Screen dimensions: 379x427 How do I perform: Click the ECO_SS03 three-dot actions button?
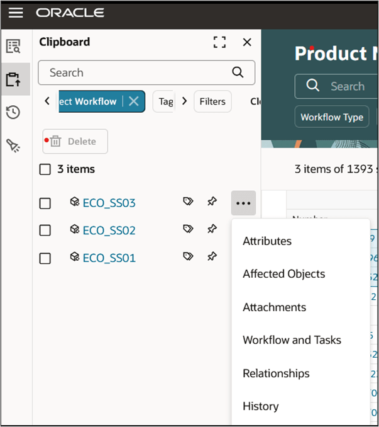coord(243,203)
